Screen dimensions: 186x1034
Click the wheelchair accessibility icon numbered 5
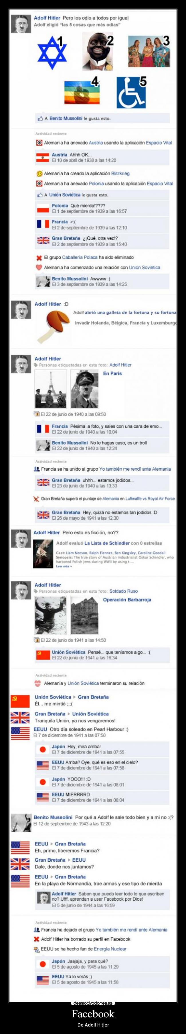(x=131, y=93)
